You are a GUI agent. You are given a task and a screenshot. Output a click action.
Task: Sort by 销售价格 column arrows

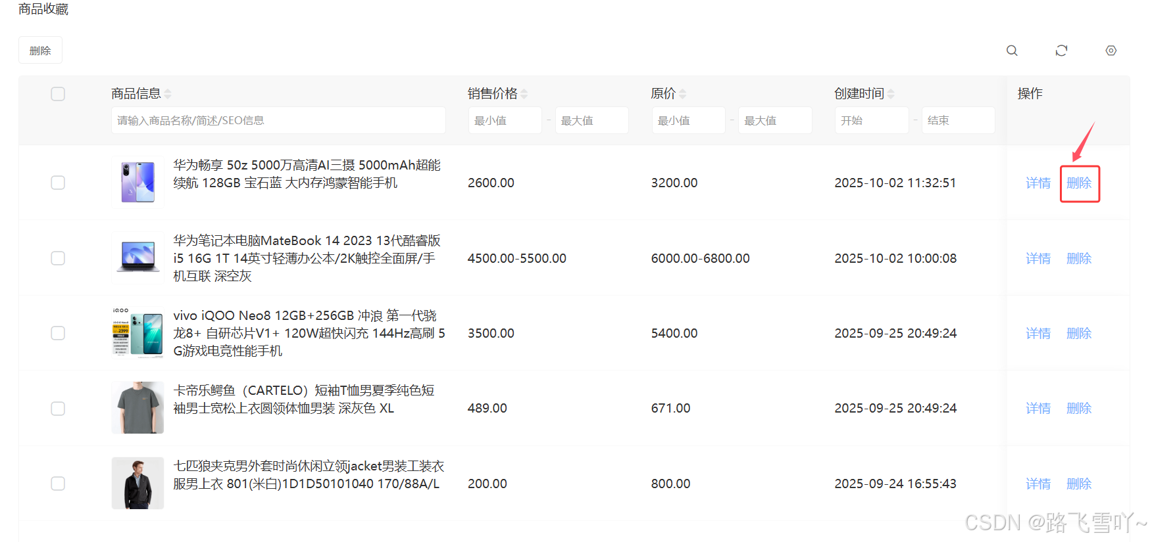click(524, 94)
